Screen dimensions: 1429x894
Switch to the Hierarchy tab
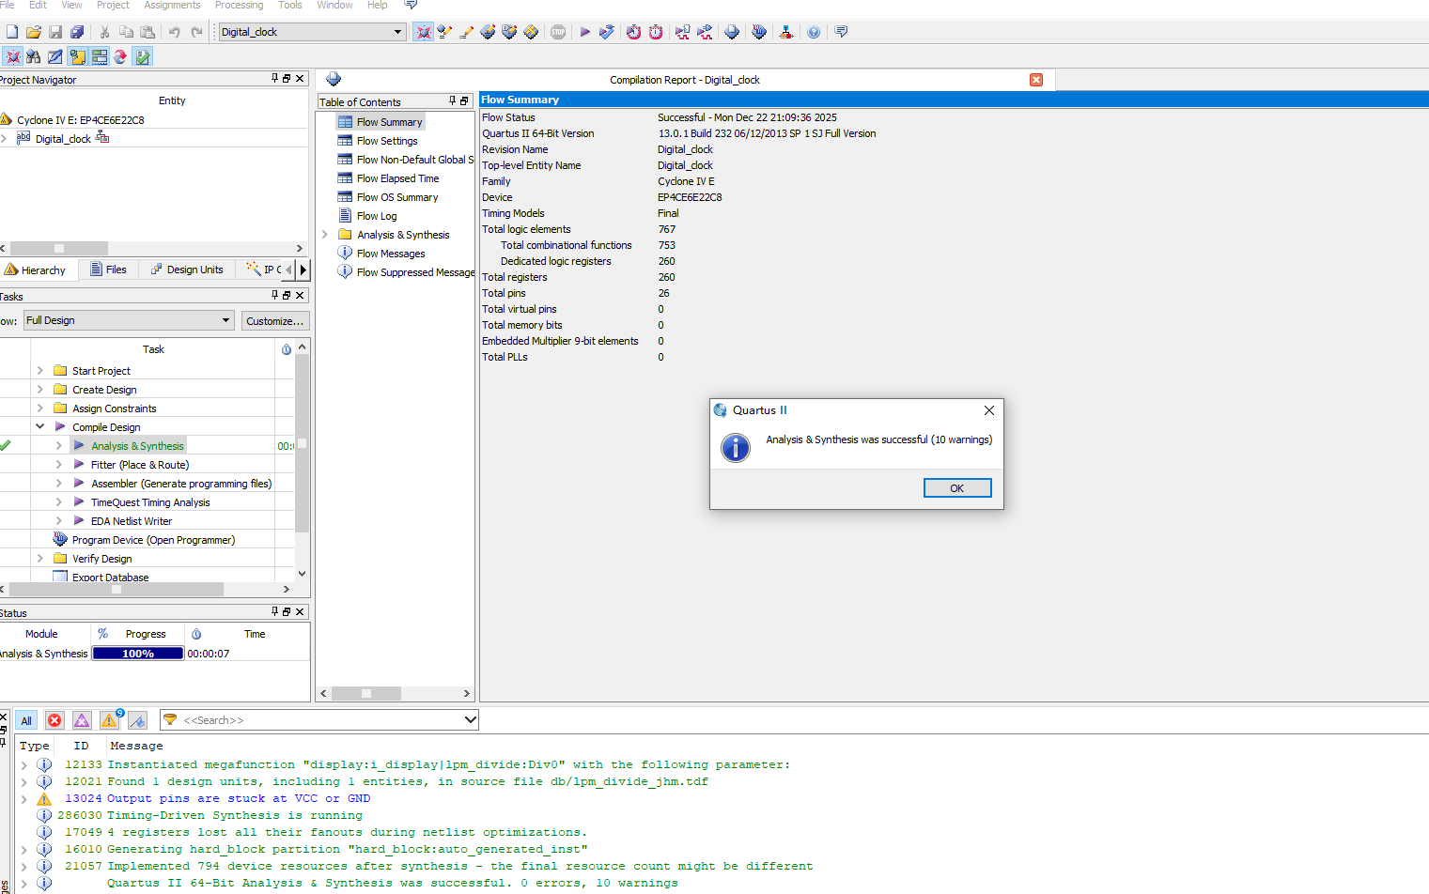click(x=36, y=270)
